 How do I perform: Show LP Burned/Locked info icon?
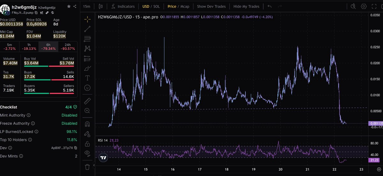pyautogui.click(x=36, y=131)
